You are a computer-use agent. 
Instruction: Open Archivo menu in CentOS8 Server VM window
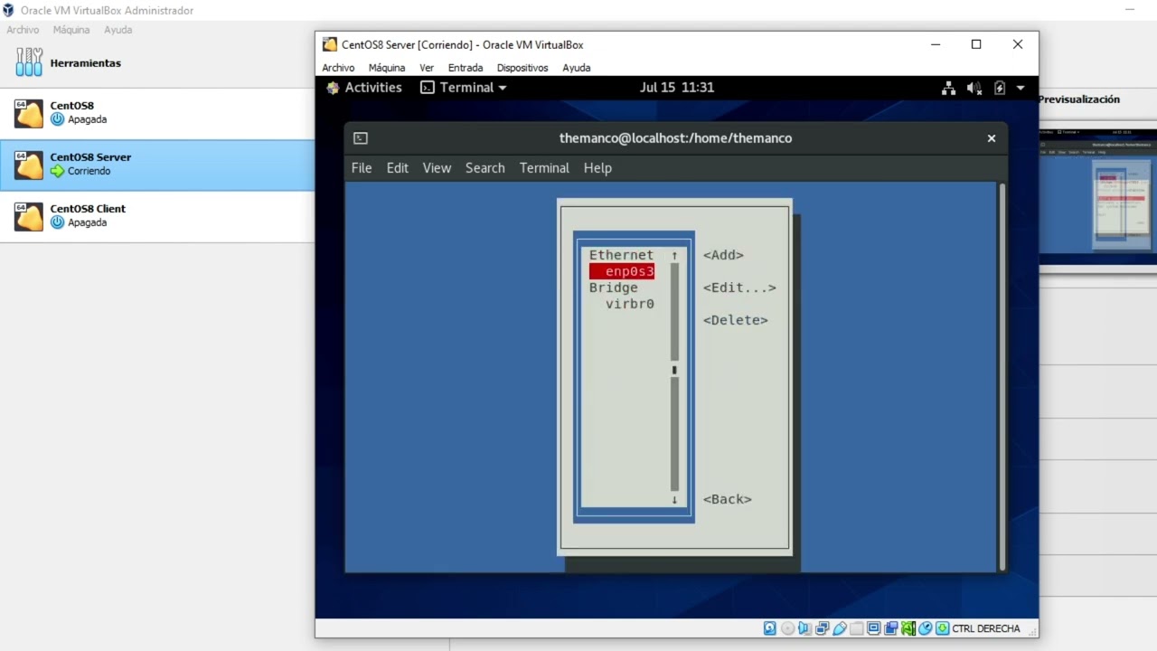338,68
